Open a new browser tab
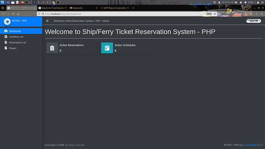Screen dimensions: 265x149 coord(133,8)
